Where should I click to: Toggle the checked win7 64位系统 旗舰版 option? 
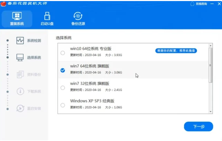pos(63,70)
